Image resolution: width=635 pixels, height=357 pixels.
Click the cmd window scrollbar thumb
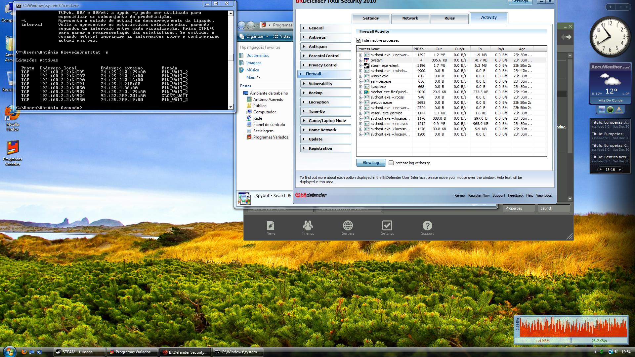[231, 58]
